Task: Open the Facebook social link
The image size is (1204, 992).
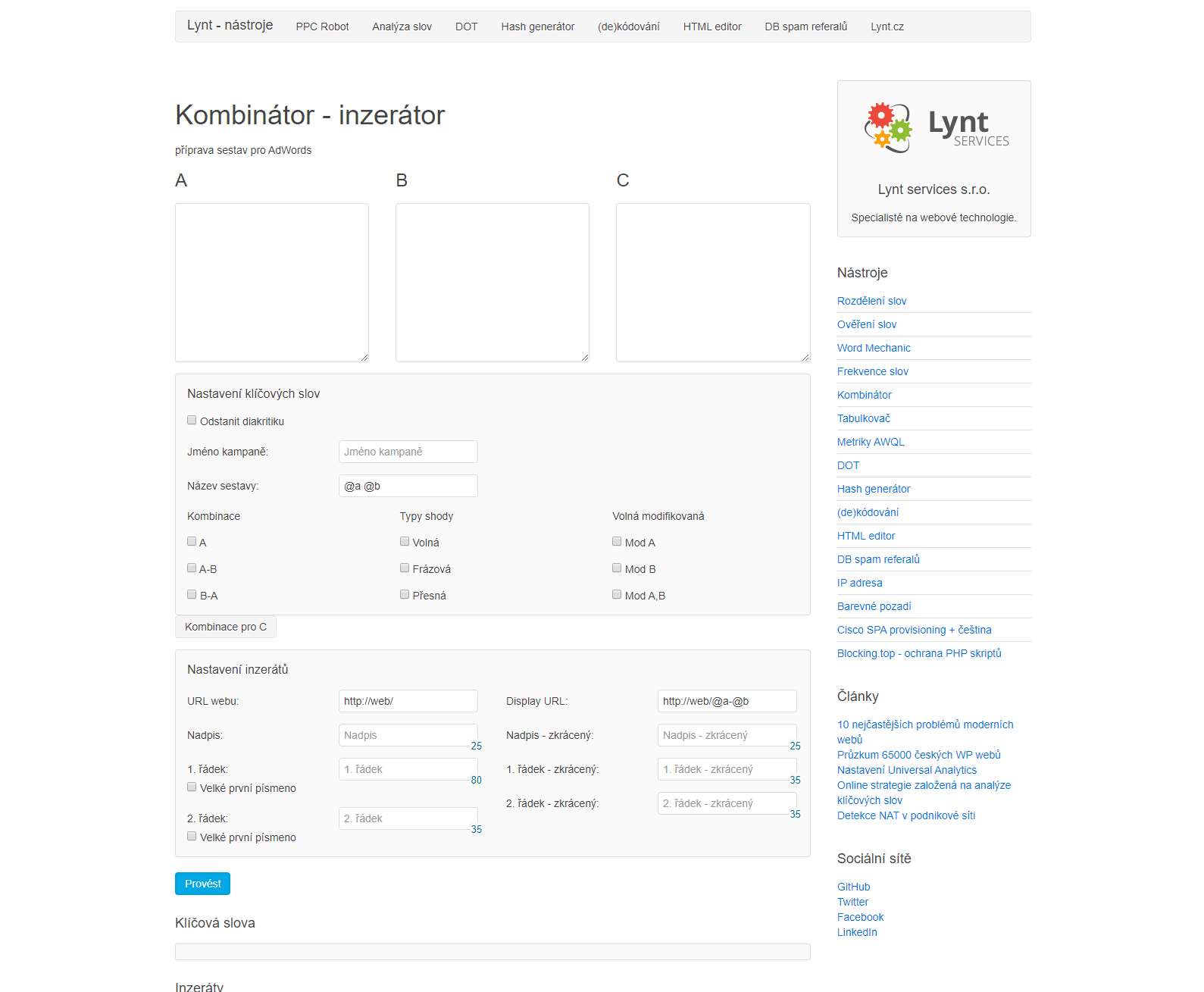Action: tap(860, 917)
